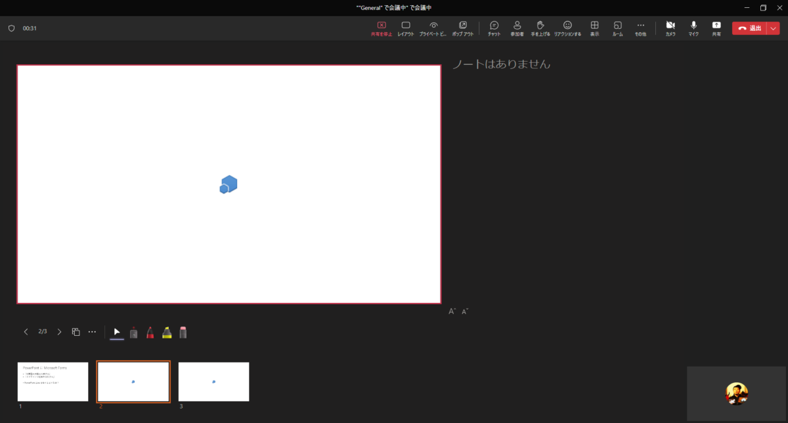Viewport: 788px width, 423px height.
Task: Select slide 3 thumbnail
Action: (213, 381)
